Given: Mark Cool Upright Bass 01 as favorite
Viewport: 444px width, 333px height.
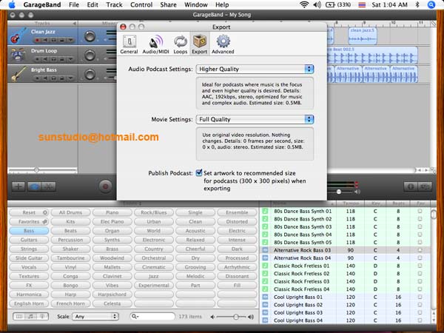Looking at the screenshot, I should 420,297.
